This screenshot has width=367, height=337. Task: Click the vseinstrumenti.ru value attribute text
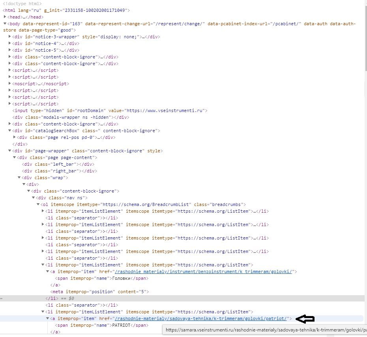coord(165,110)
